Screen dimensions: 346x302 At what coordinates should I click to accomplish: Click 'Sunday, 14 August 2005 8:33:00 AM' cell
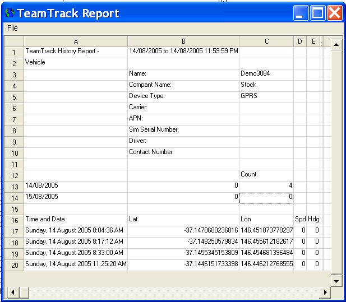coord(76,254)
